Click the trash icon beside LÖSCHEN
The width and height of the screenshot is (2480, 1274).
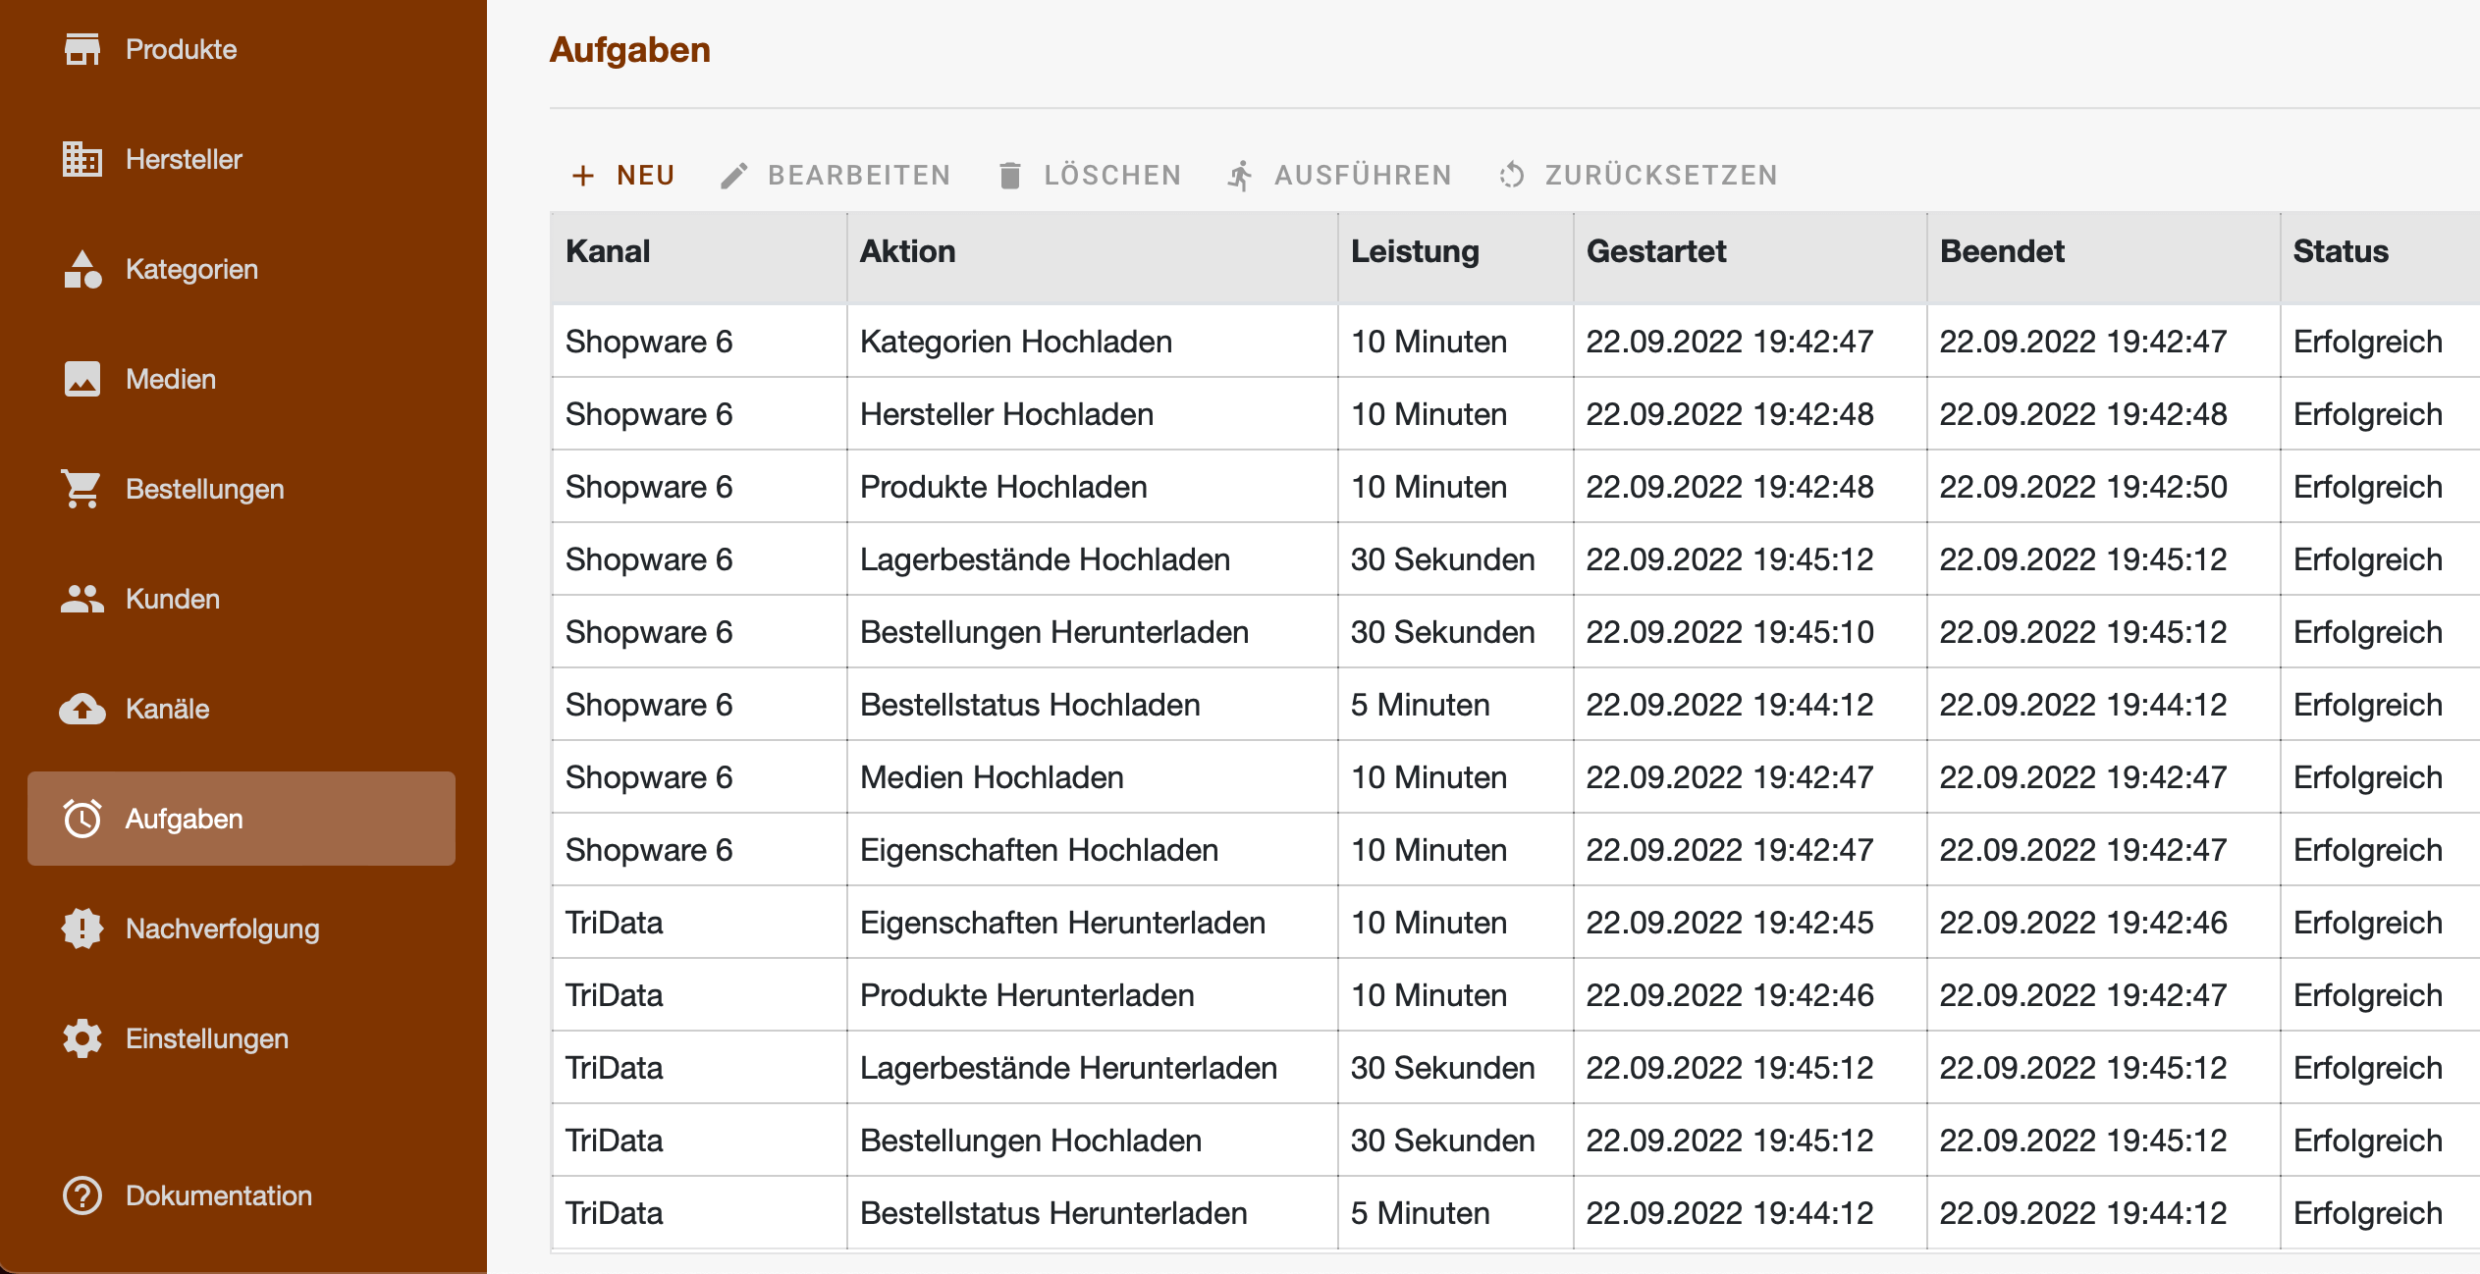(1010, 176)
